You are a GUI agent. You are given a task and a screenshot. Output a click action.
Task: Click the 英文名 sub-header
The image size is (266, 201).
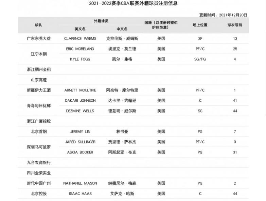pos(80,29)
